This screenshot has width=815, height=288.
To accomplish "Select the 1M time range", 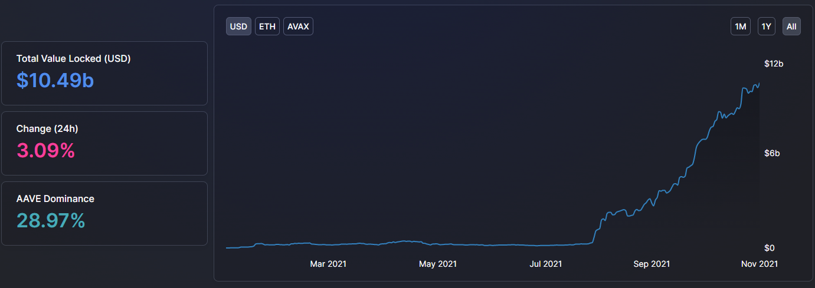I will (x=740, y=27).
